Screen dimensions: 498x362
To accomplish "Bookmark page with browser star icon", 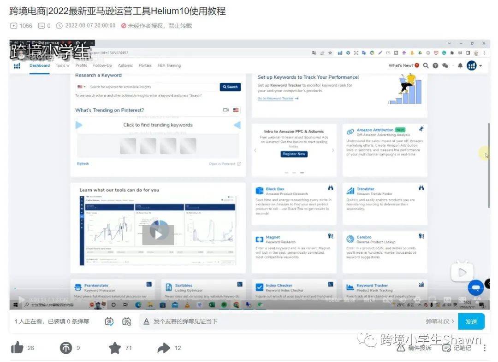I will [x=330, y=53].
